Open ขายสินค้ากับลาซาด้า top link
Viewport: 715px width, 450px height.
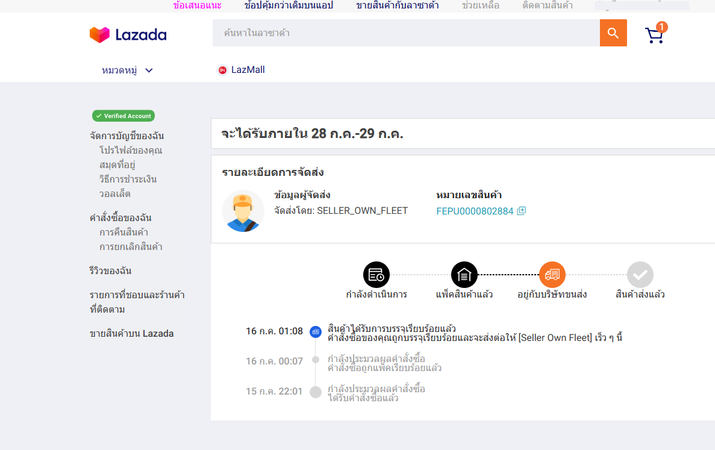(397, 5)
